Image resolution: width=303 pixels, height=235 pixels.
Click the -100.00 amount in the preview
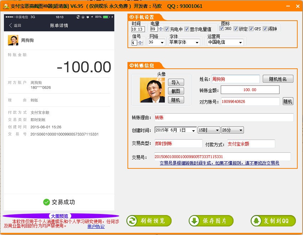pyautogui.click(x=84, y=67)
